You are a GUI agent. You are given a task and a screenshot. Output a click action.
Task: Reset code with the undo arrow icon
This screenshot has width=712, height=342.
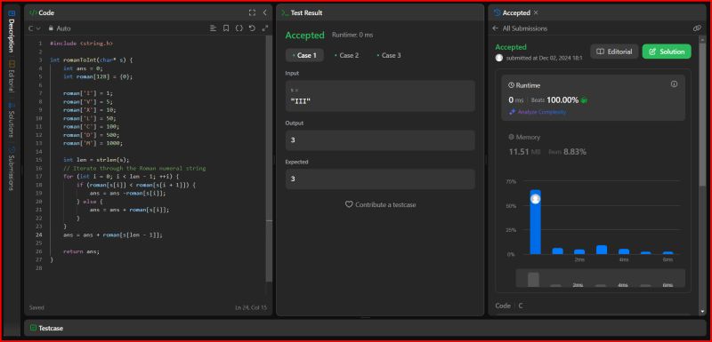coord(252,28)
